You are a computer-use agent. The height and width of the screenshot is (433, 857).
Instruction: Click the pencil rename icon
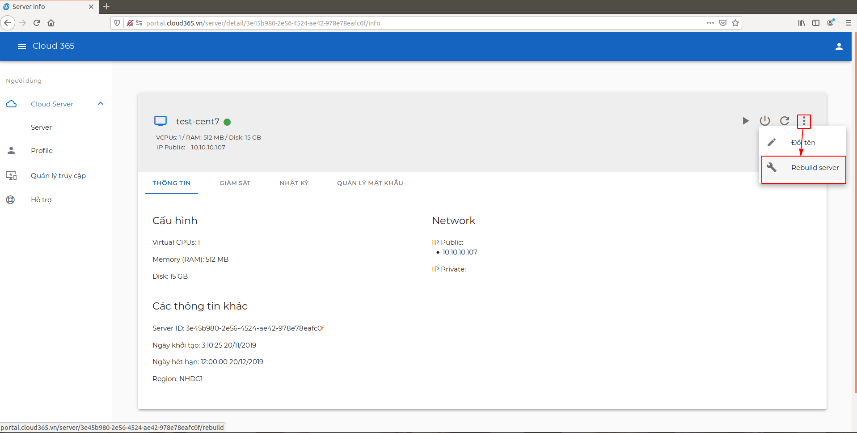point(772,142)
